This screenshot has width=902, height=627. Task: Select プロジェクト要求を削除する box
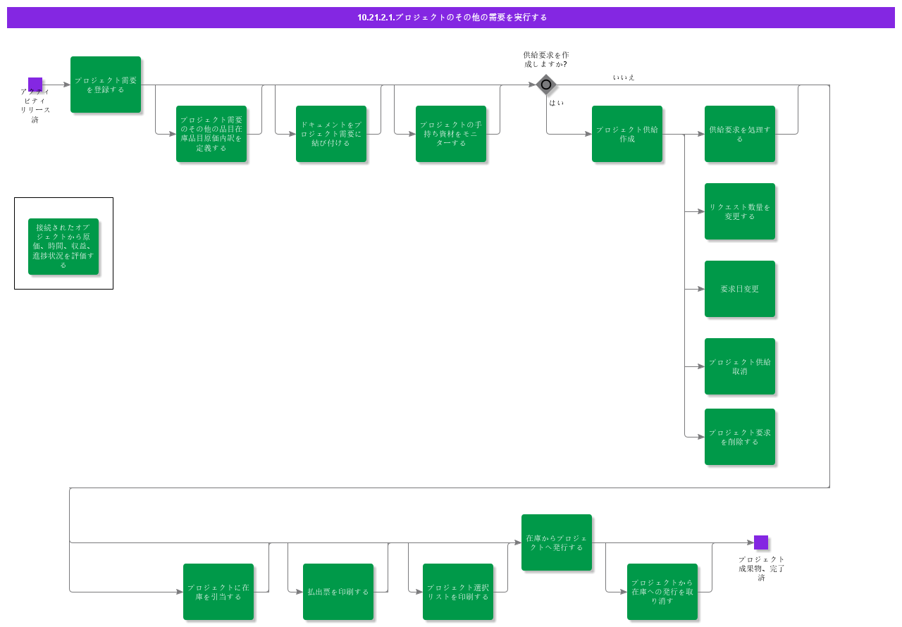coord(740,437)
